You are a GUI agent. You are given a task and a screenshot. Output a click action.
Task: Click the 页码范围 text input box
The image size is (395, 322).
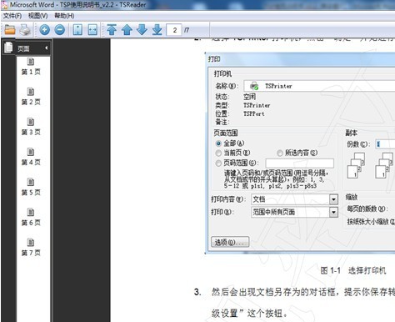click(300, 163)
